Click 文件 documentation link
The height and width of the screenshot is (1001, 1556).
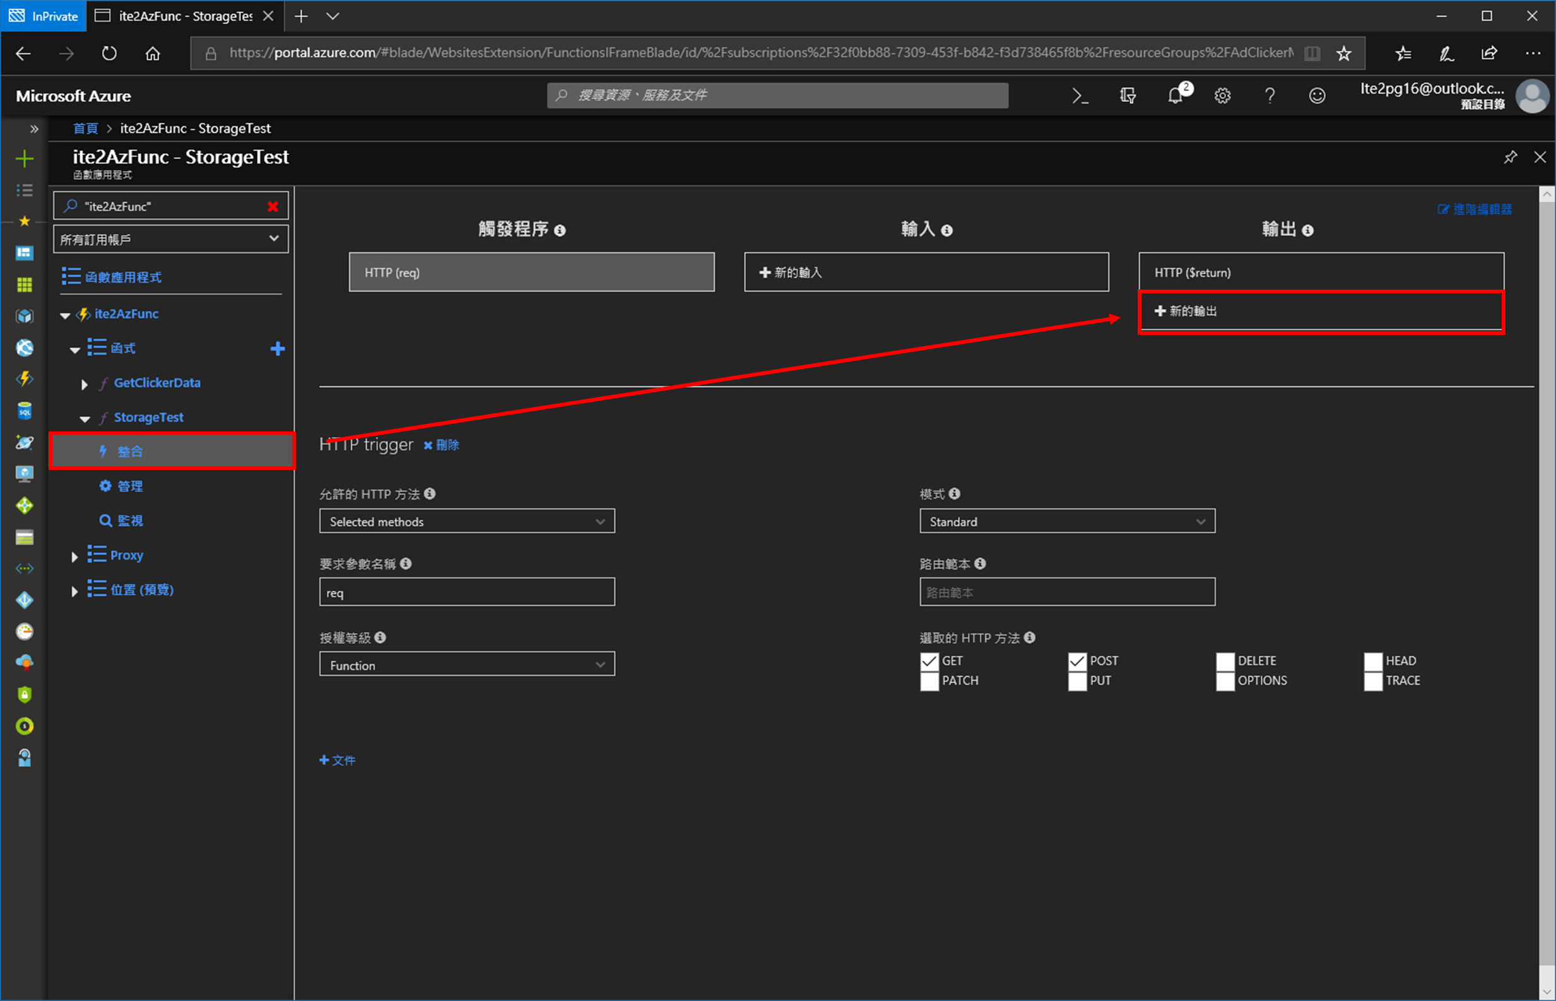coord(338,761)
